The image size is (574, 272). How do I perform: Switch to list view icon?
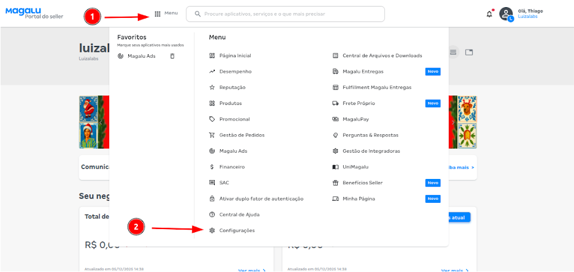pos(453,52)
